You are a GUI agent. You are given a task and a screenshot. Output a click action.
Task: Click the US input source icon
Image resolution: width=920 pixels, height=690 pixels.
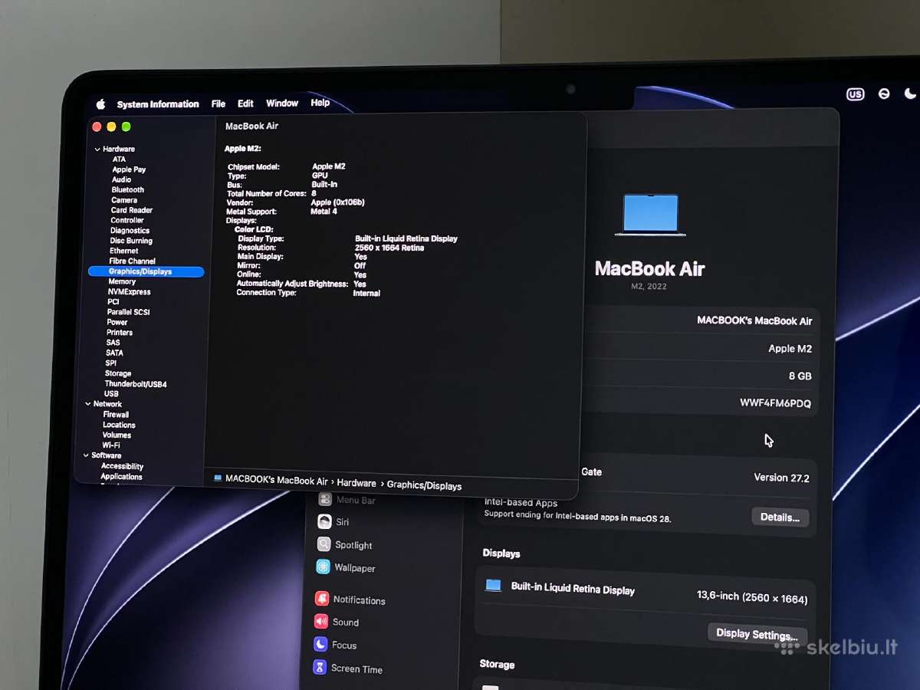(x=855, y=94)
